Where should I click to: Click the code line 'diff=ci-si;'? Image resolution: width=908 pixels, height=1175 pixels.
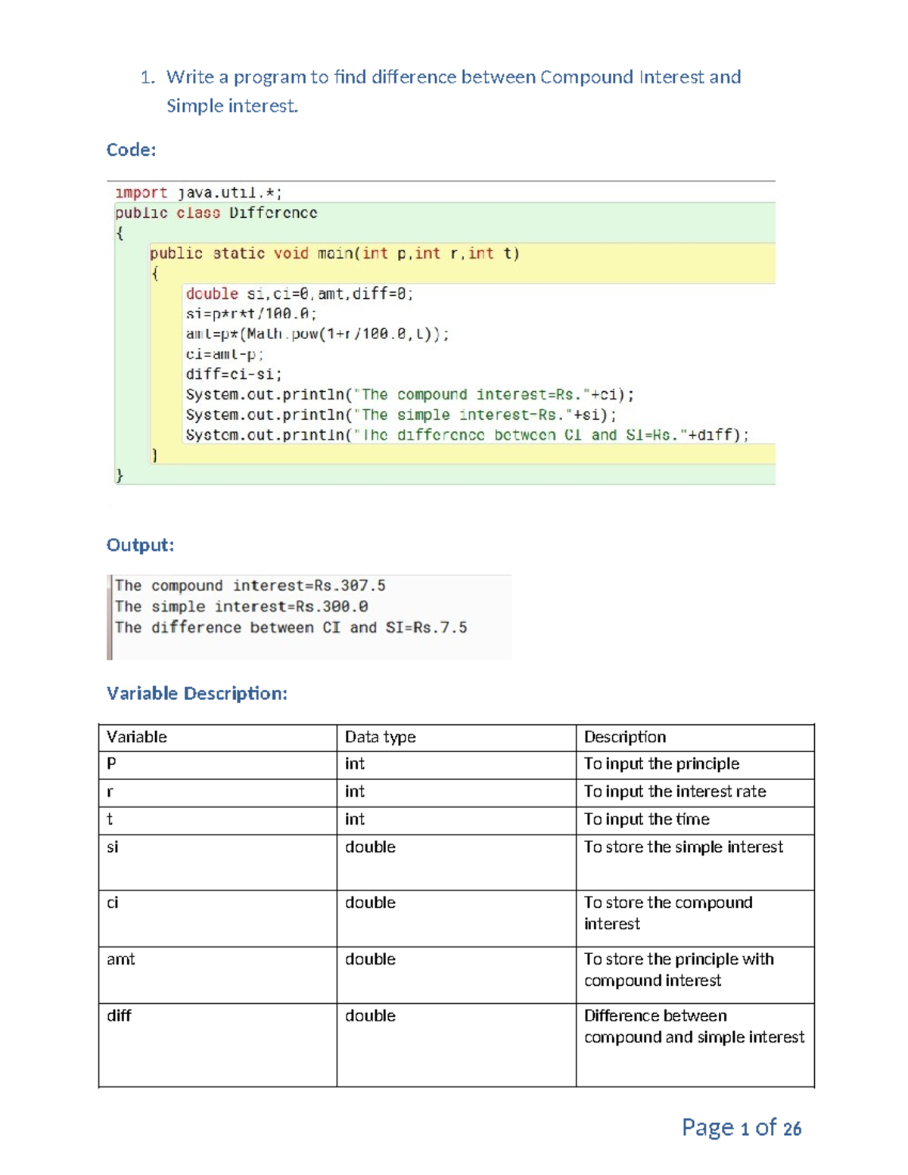click(234, 375)
